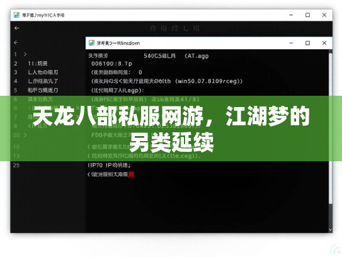Screen dimensions: 342x257
Task: Click the "(AT.agp" text in the terminal header line
Action: point(197,56)
